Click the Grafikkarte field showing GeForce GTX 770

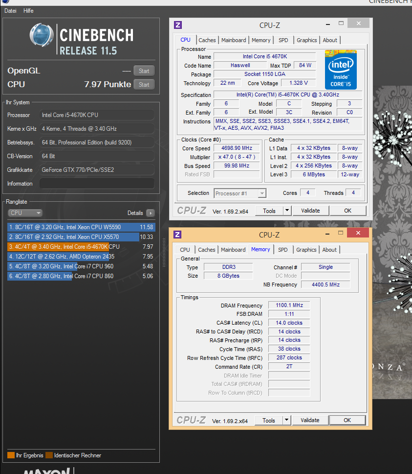click(x=97, y=170)
